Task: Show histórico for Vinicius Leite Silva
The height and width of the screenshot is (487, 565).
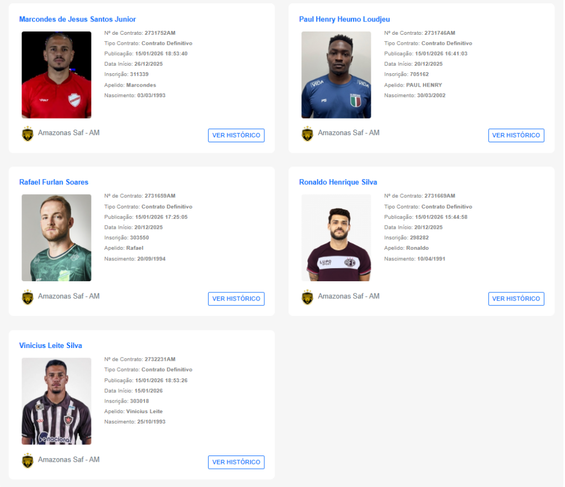Action: (236, 462)
